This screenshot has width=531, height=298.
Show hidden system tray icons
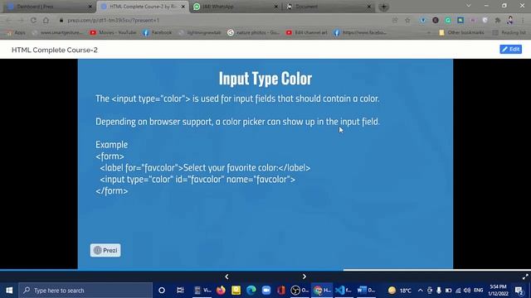pyautogui.click(x=421, y=291)
